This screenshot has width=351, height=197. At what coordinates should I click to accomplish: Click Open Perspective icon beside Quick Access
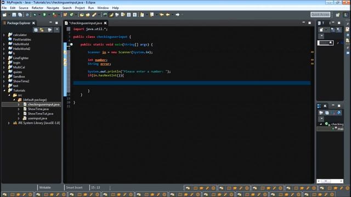tap(338, 15)
